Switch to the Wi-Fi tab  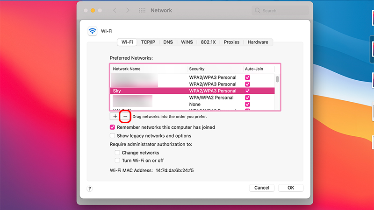(127, 42)
